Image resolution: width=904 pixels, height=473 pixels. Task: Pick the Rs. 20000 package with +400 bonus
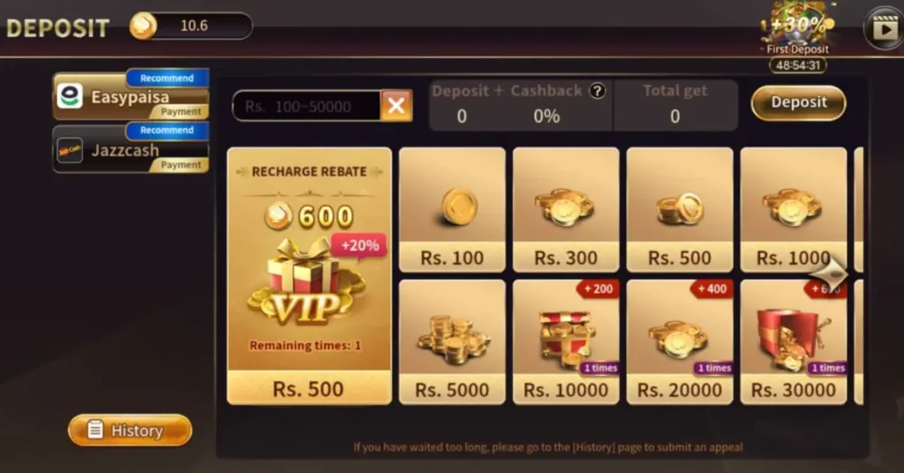[x=680, y=342]
